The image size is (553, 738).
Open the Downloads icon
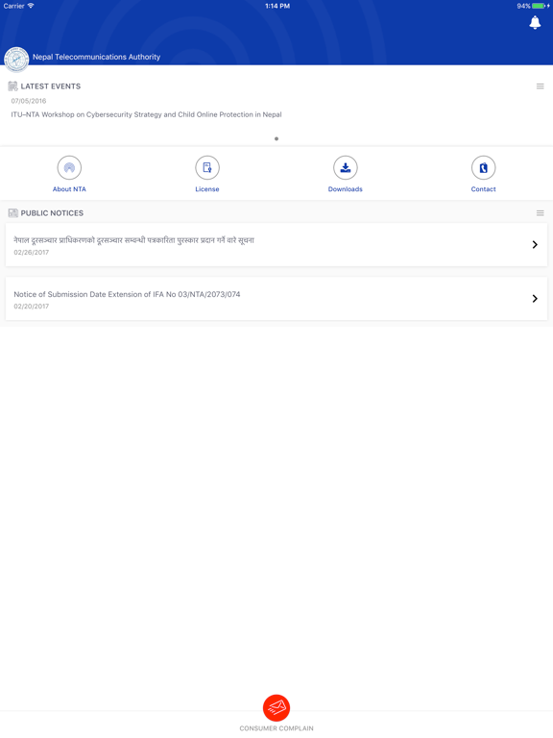click(346, 167)
